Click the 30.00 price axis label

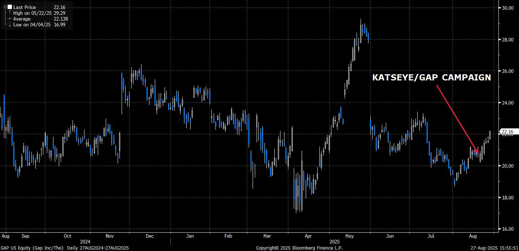[508, 8]
